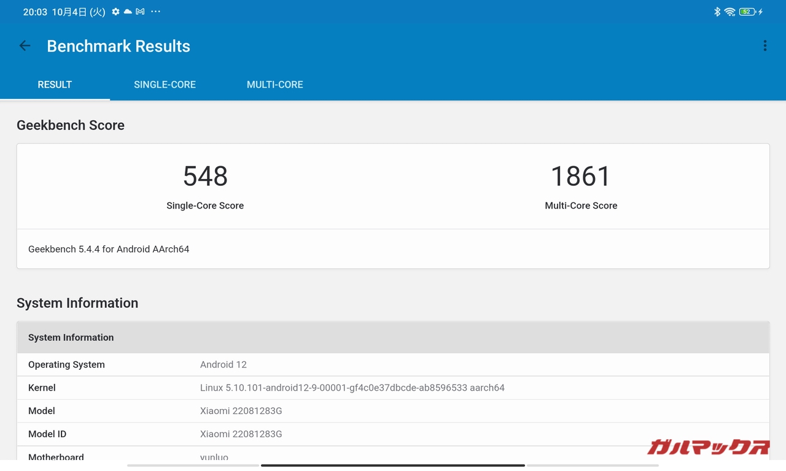The width and height of the screenshot is (786, 471).
Task: Tap the Model ID row
Action: click(x=393, y=434)
